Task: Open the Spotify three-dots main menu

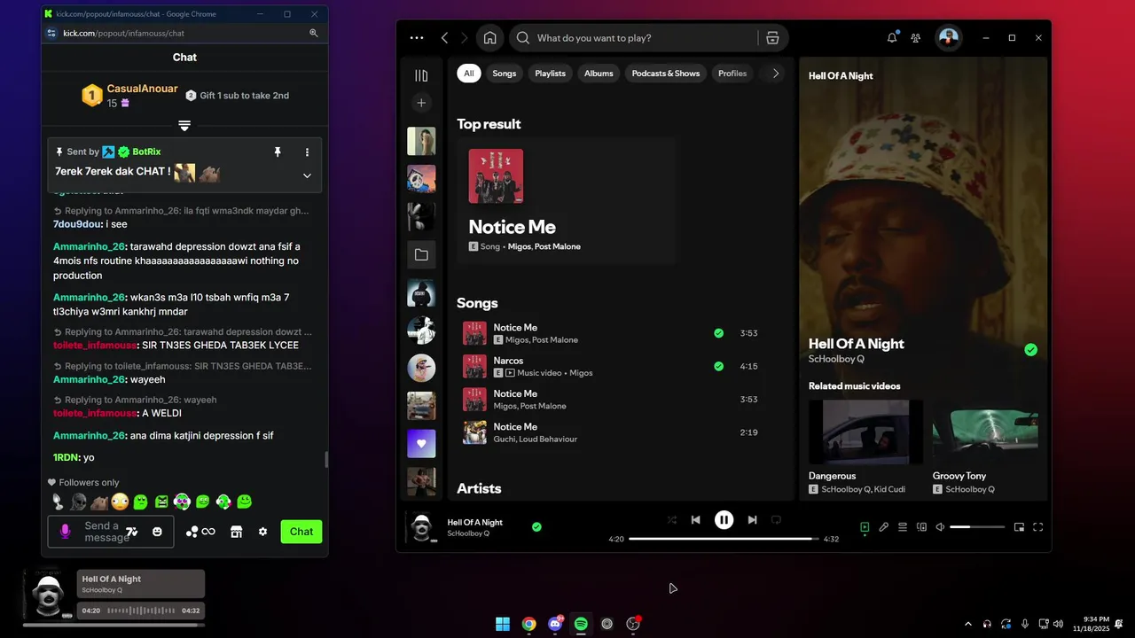Action: pyautogui.click(x=417, y=38)
